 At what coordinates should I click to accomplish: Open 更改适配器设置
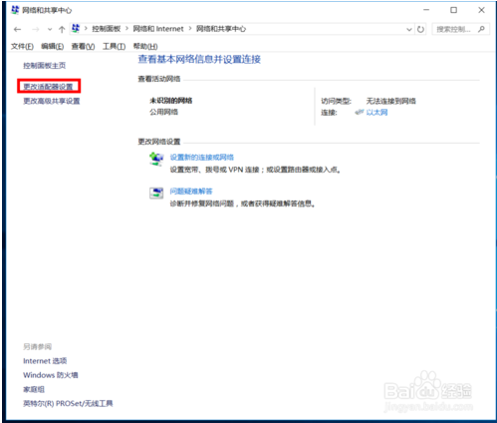tap(48, 87)
